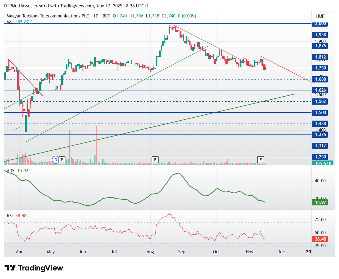
Task: Select the Vol indicator label
Action: (10, 22)
